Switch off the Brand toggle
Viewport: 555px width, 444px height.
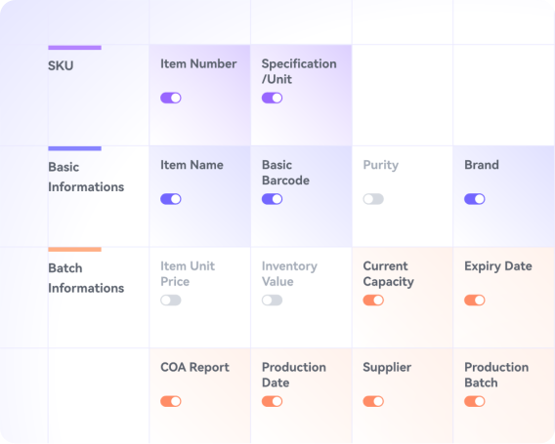point(474,199)
